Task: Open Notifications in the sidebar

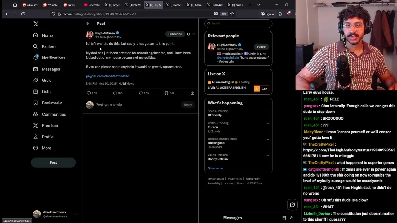Action: (49, 58)
